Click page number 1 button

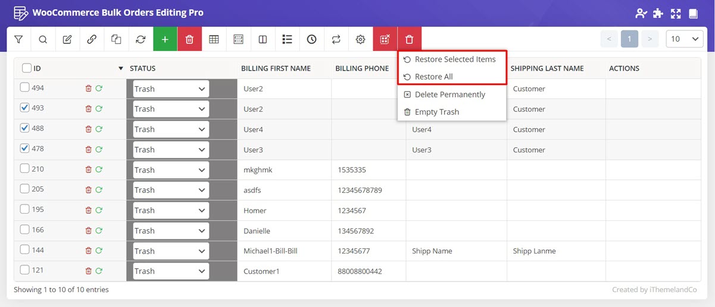pyautogui.click(x=629, y=39)
